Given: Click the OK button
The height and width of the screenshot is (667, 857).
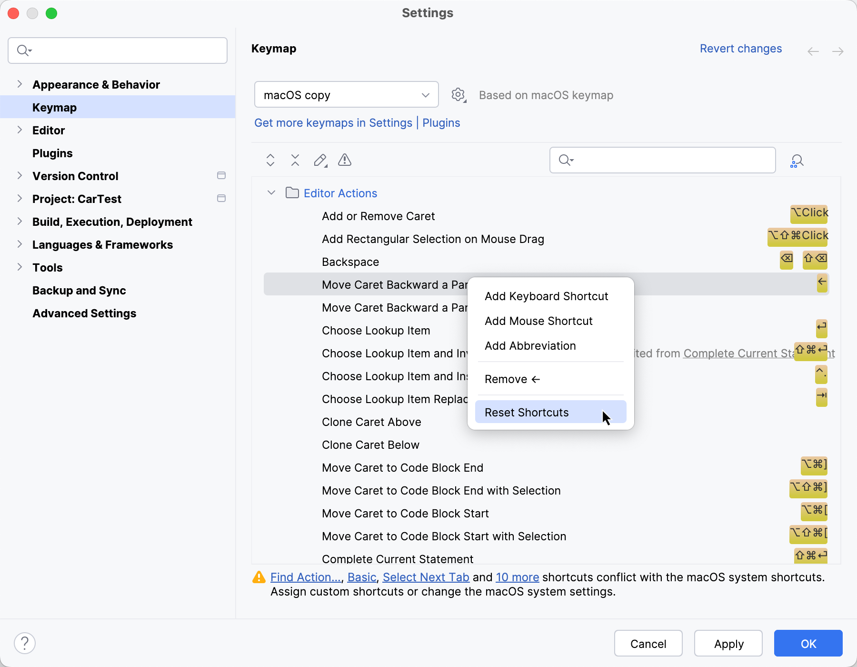Looking at the screenshot, I should [807, 643].
